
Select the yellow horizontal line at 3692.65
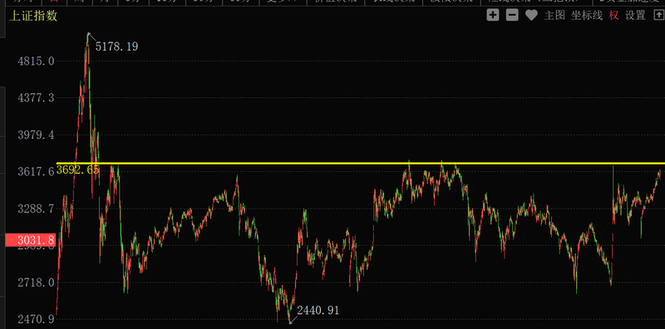361,163
